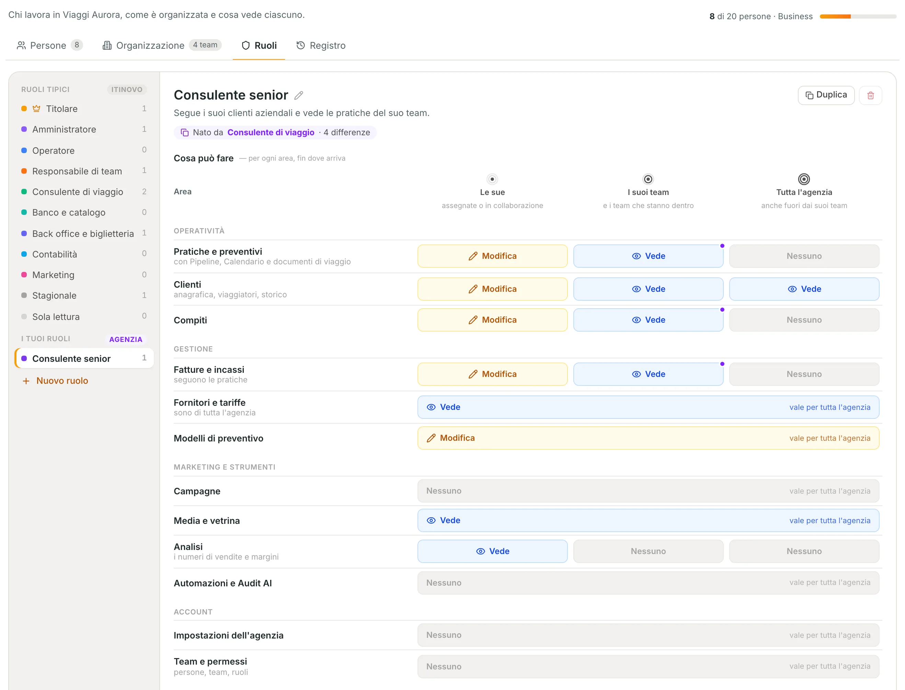Open Campagne Nessuno permission selector
The height and width of the screenshot is (690, 905).
[648, 491]
